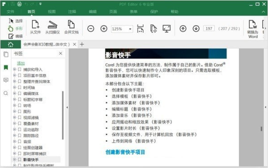Viewport: 268px width, 168px height.
Task: Close the 书签 bookmark panel
Action: tap(60, 53)
